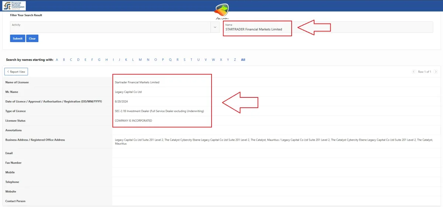
Task: Filter names starting with J
Action: click(119, 60)
